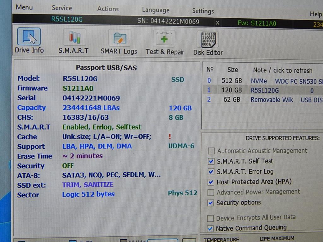Toggle Host Protected Area (HPA) checkbox
Viewport: 323px width, 242px height.
pyautogui.click(x=211, y=182)
